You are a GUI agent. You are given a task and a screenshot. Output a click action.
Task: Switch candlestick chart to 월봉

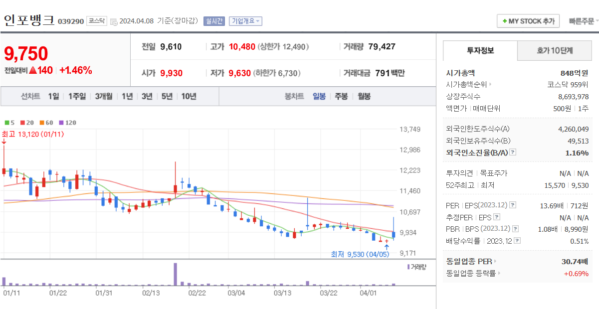tap(364, 97)
